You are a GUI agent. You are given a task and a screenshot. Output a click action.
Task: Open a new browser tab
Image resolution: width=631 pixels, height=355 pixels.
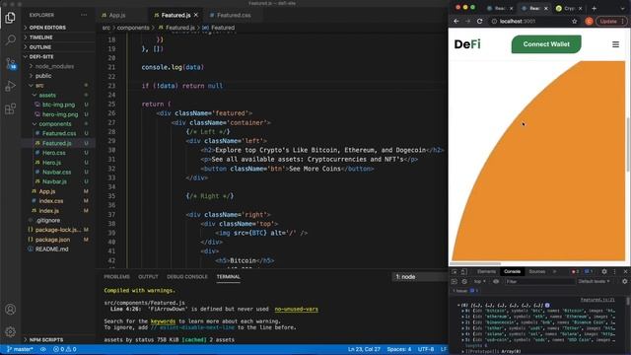click(x=594, y=8)
